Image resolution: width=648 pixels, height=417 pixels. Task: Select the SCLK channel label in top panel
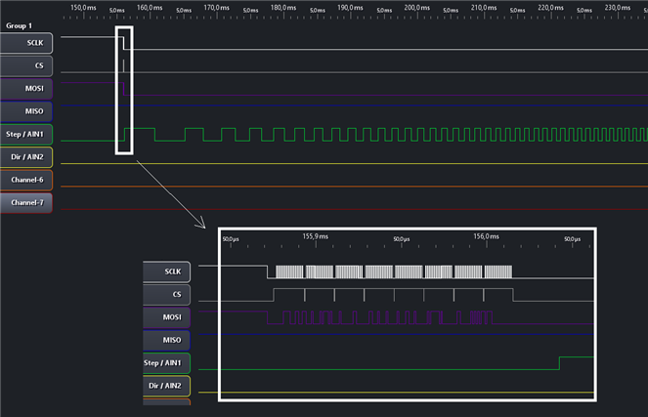28,43
